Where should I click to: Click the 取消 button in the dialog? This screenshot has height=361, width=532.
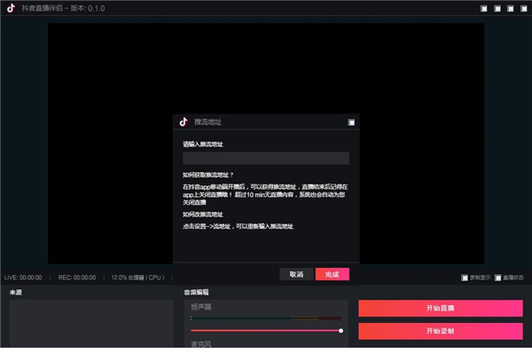click(296, 274)
